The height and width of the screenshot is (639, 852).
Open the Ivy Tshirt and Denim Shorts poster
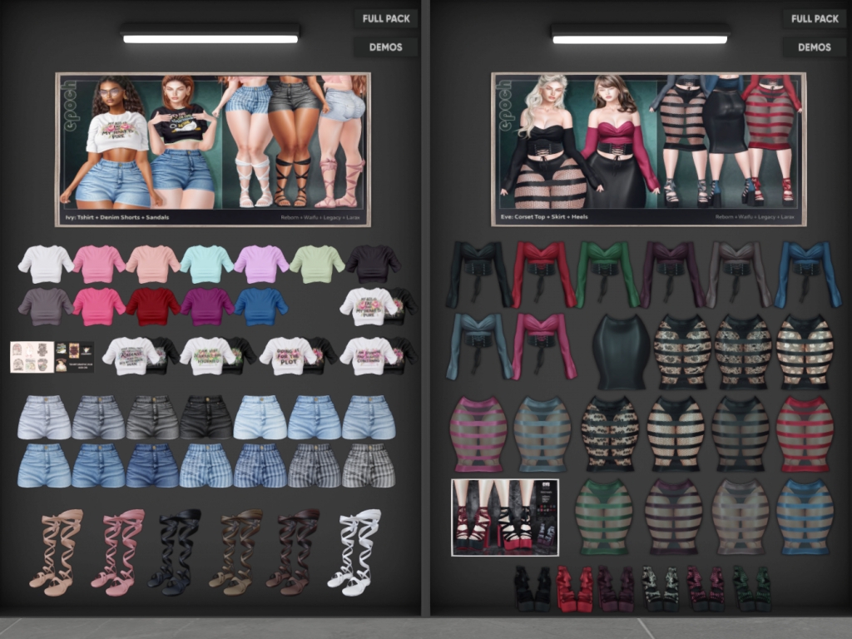point(213,149)
